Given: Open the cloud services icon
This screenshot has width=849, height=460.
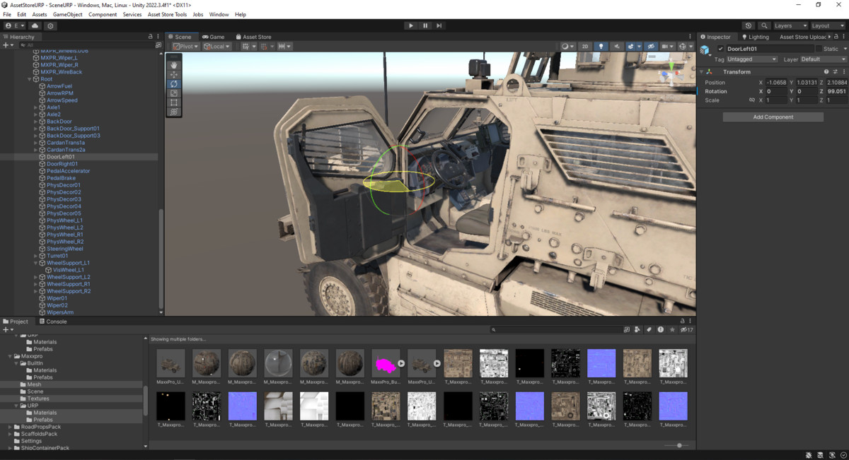Looking at the screenshot, I should pyautogui.click(x=35, y=25).
